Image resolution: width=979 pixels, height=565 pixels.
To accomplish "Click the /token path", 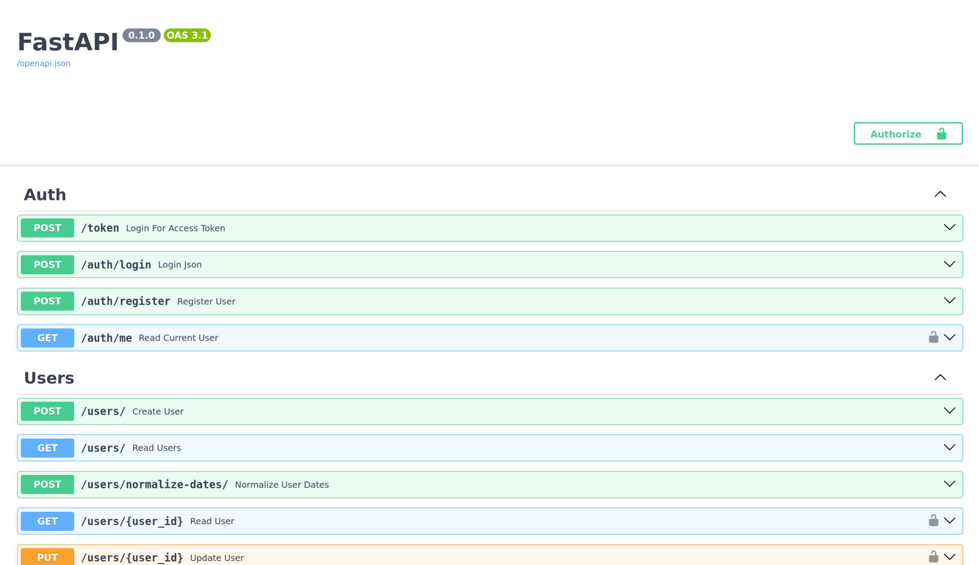I will click(x=100, y=228).
